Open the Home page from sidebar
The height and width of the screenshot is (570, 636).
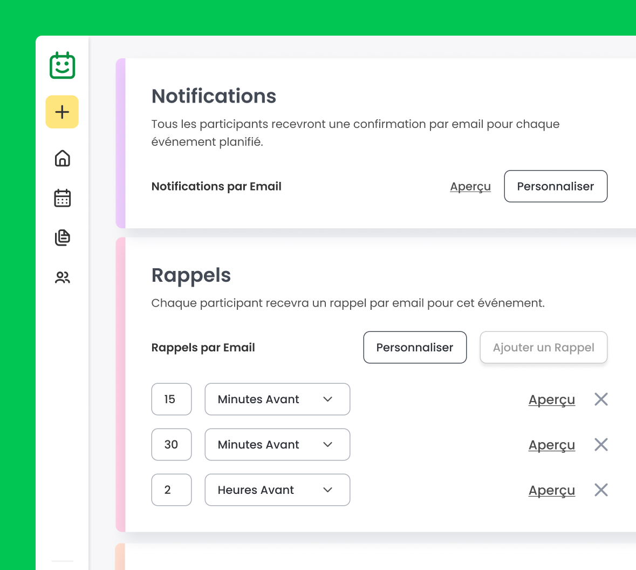(x=63, y=158)
